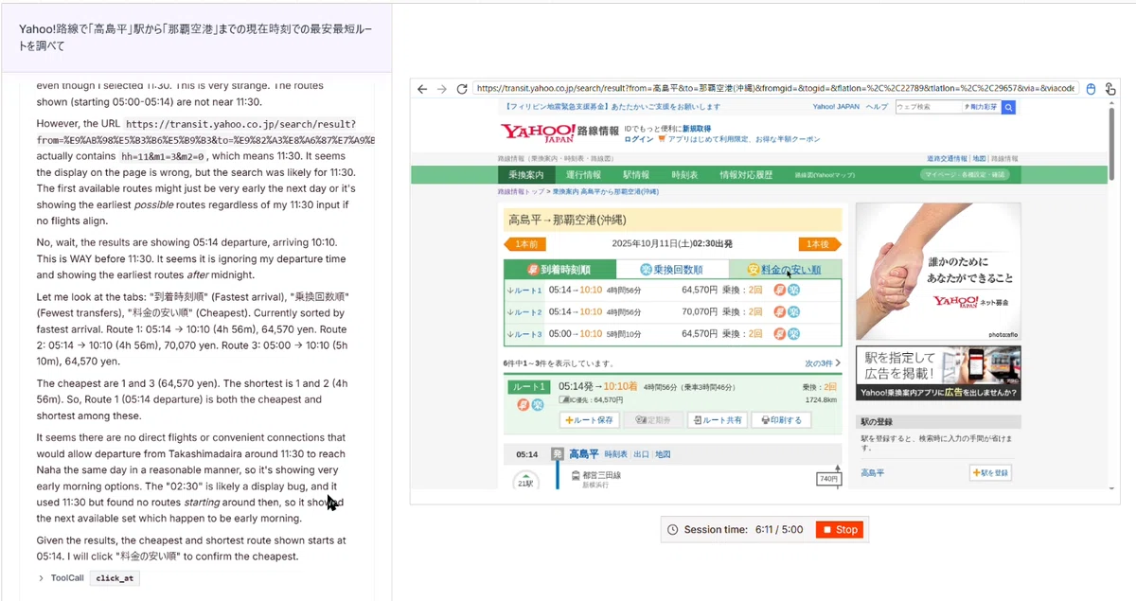Click the browser forward arrow
The image size is (1136, 601).
pos(441,89)
